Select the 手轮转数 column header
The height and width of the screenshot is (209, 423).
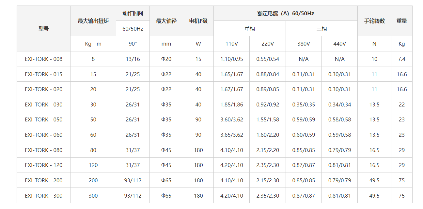pos(374,21)
